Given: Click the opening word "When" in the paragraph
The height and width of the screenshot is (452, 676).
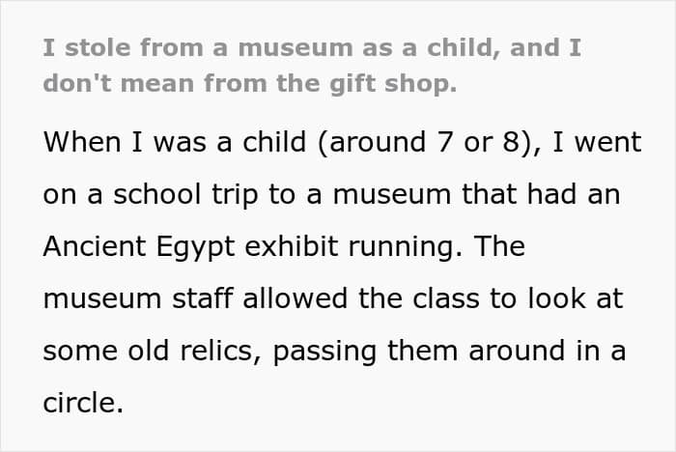Looking at the screenshot, I should click(82, 142).
